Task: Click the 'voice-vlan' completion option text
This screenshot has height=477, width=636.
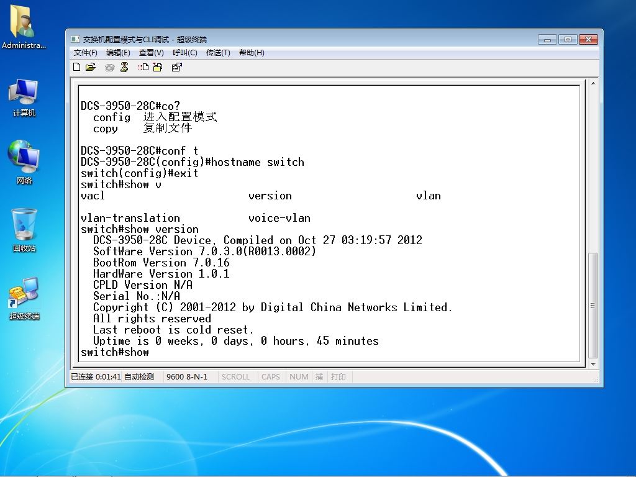Action: pyautogui.click(x=279, y=218)
